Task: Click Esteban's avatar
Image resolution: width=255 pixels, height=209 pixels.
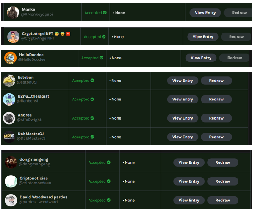Action: pyautogui.click(x=9, y=81)
